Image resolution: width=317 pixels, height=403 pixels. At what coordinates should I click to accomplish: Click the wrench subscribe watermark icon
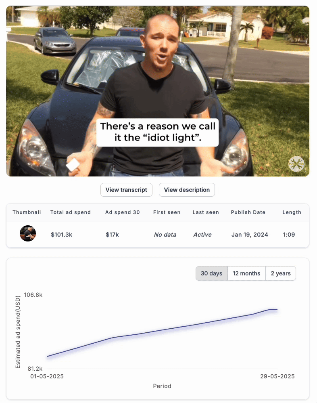click(x=296, y=164)
